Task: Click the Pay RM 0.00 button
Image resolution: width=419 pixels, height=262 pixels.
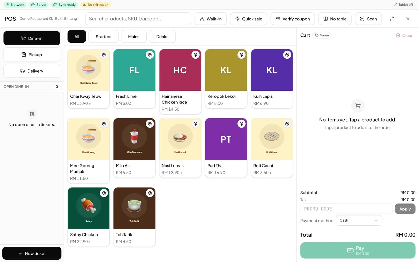Action: pos(358,250)
